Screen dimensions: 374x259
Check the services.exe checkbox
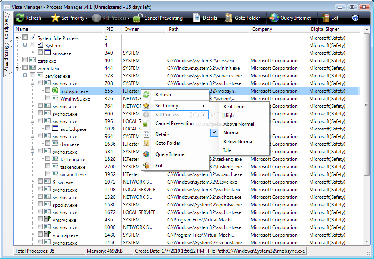32,75
